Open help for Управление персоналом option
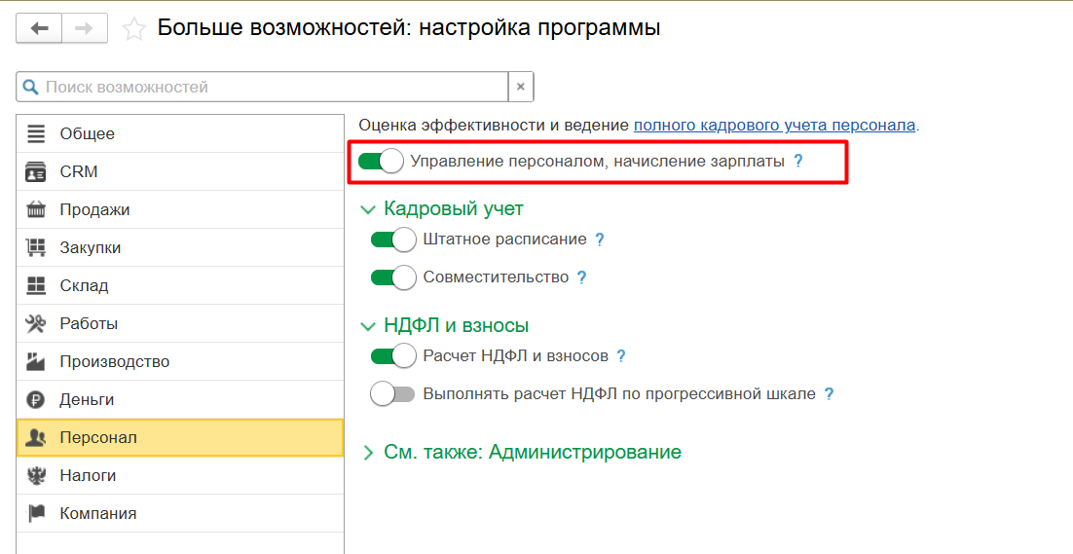This screenshot has height=554, width=1073. [797, 162]
